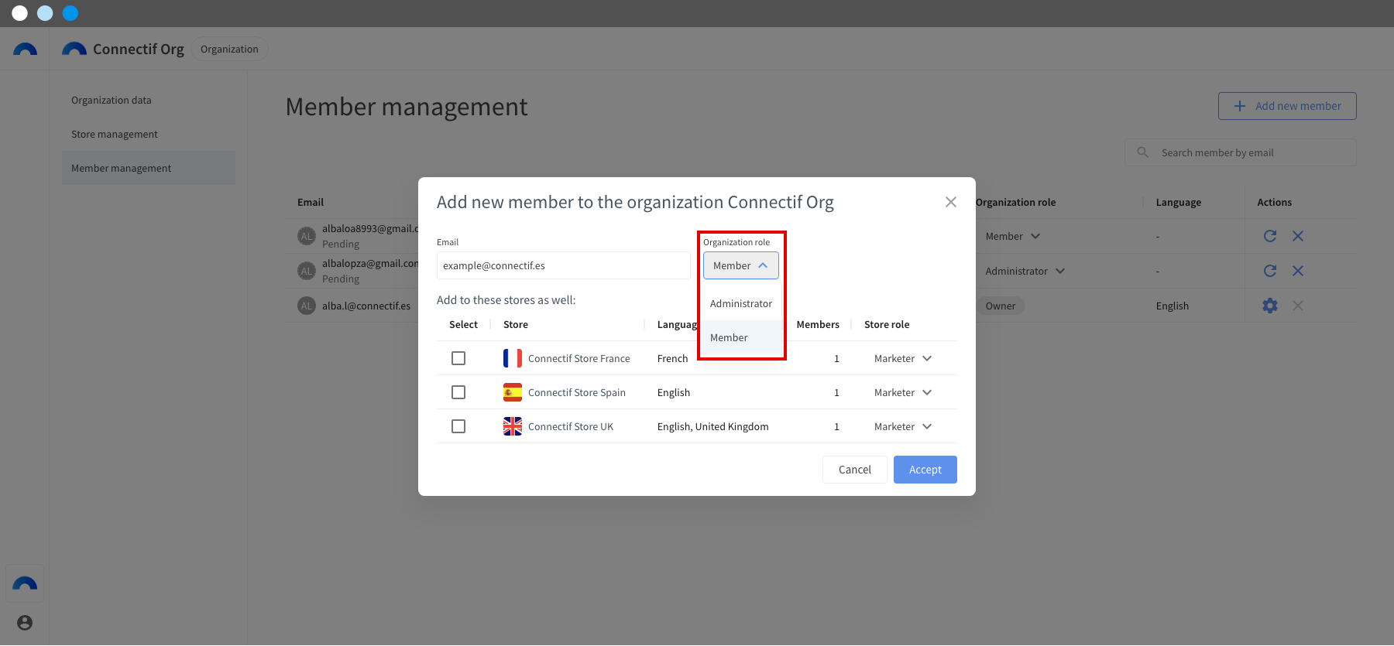Screen dimensions: 1394x646
Task: Open the Connectif Org header logo
Action: pos(74,50)
